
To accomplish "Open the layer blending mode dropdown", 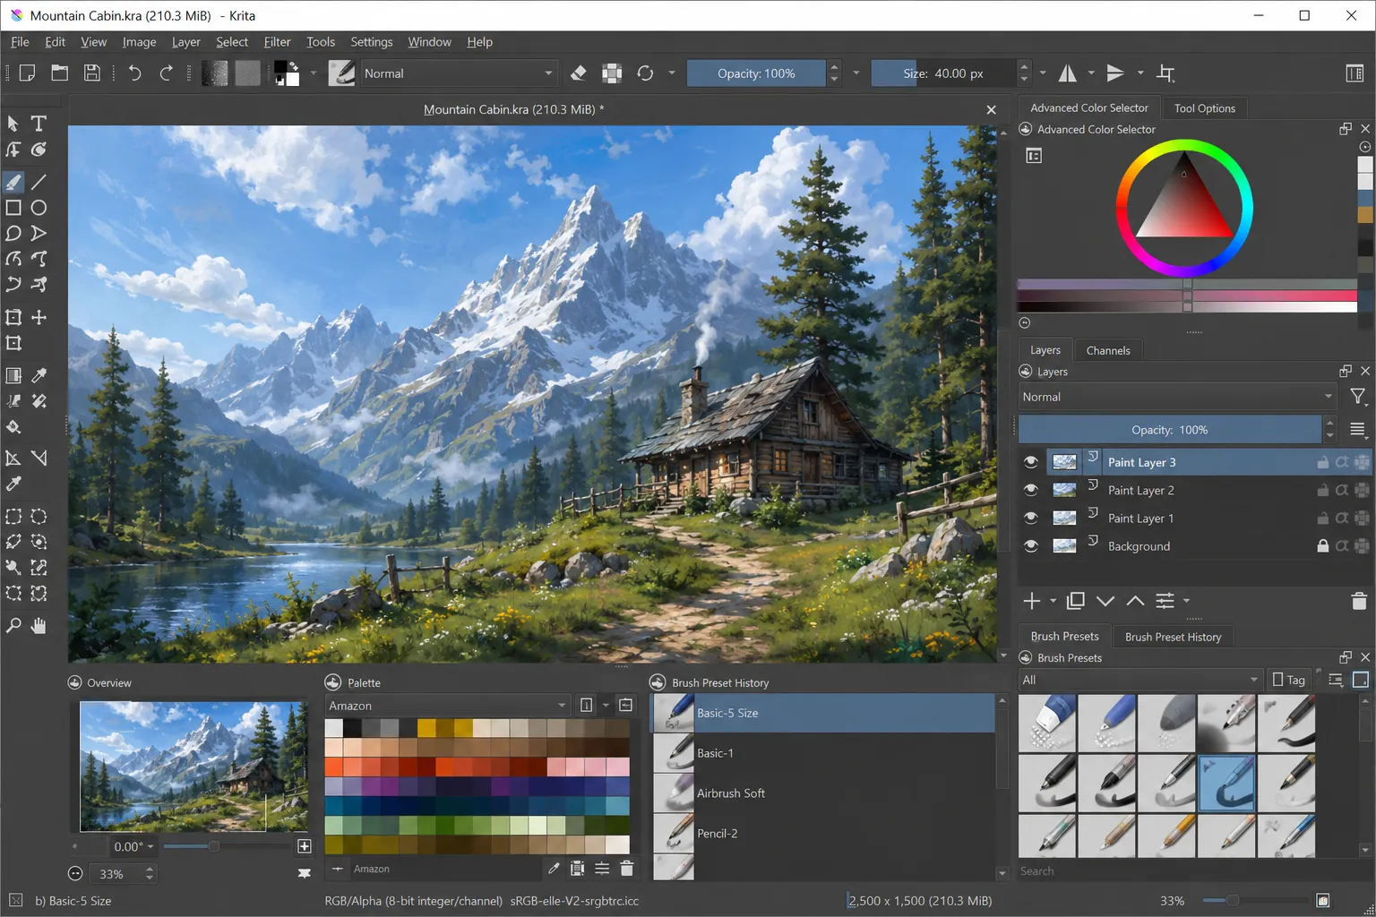I will click(x=1178, y=397).
